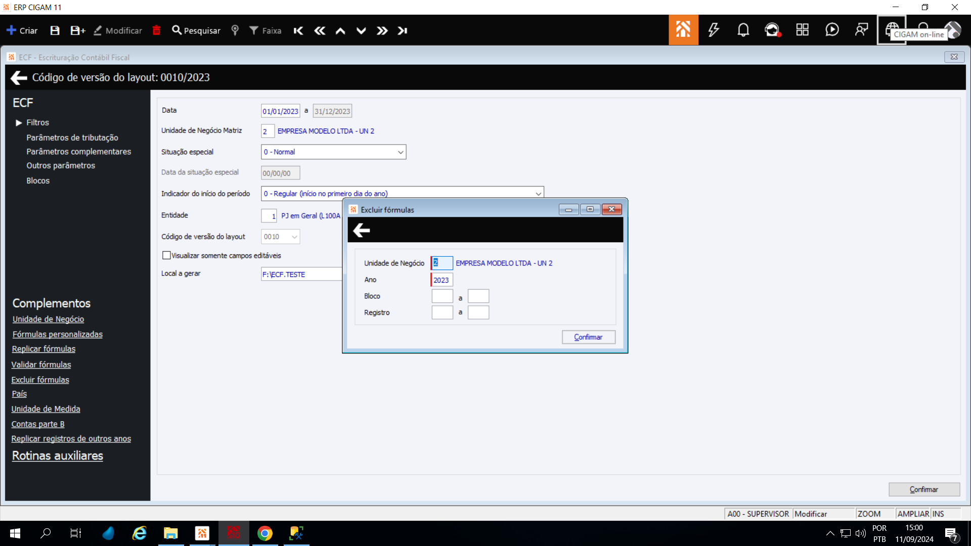Select Parâmetros de tributação in the sidebar

tap(72, 138)
